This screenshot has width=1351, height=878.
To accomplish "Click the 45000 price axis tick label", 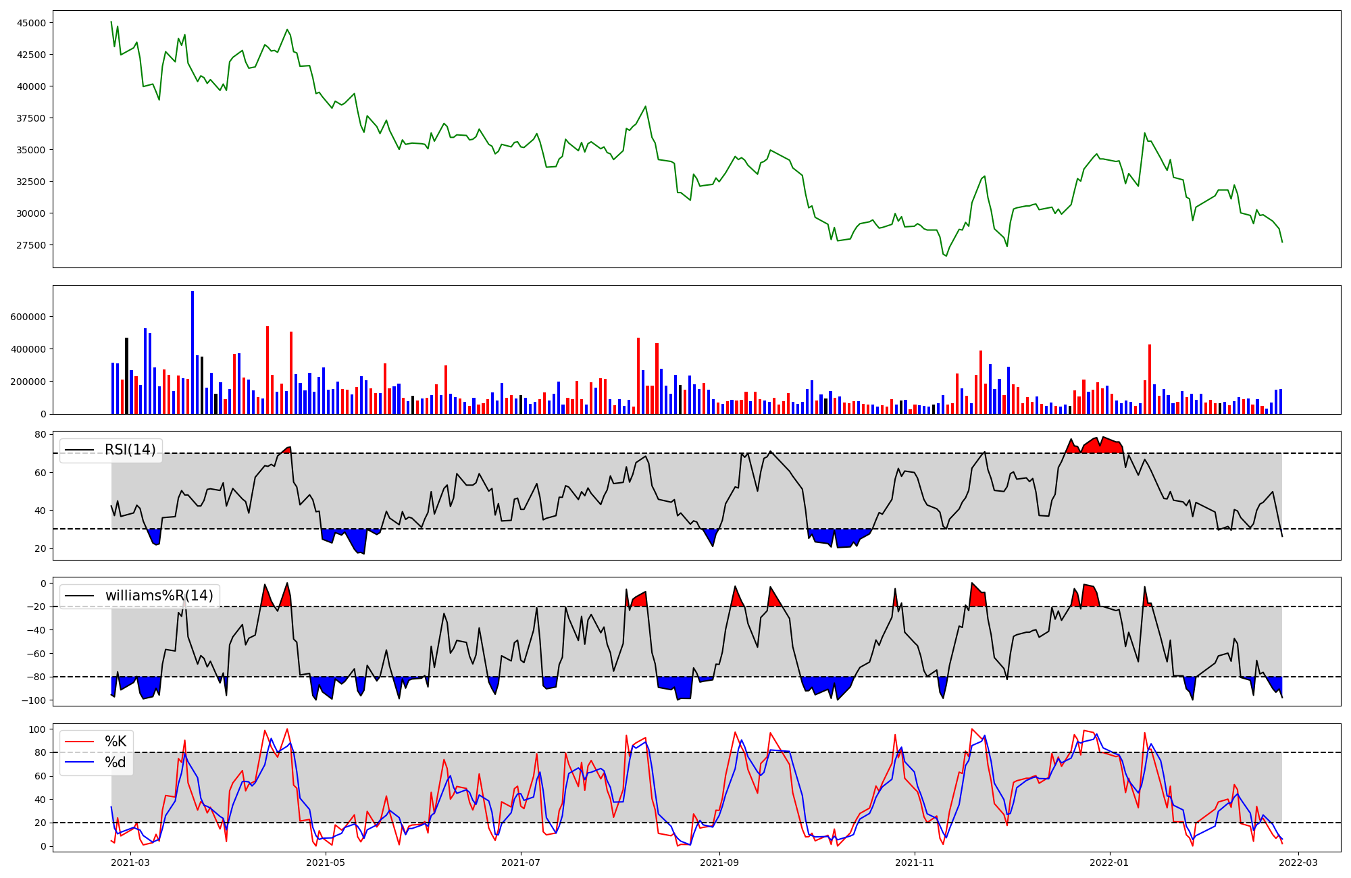I will pos(32,23).
